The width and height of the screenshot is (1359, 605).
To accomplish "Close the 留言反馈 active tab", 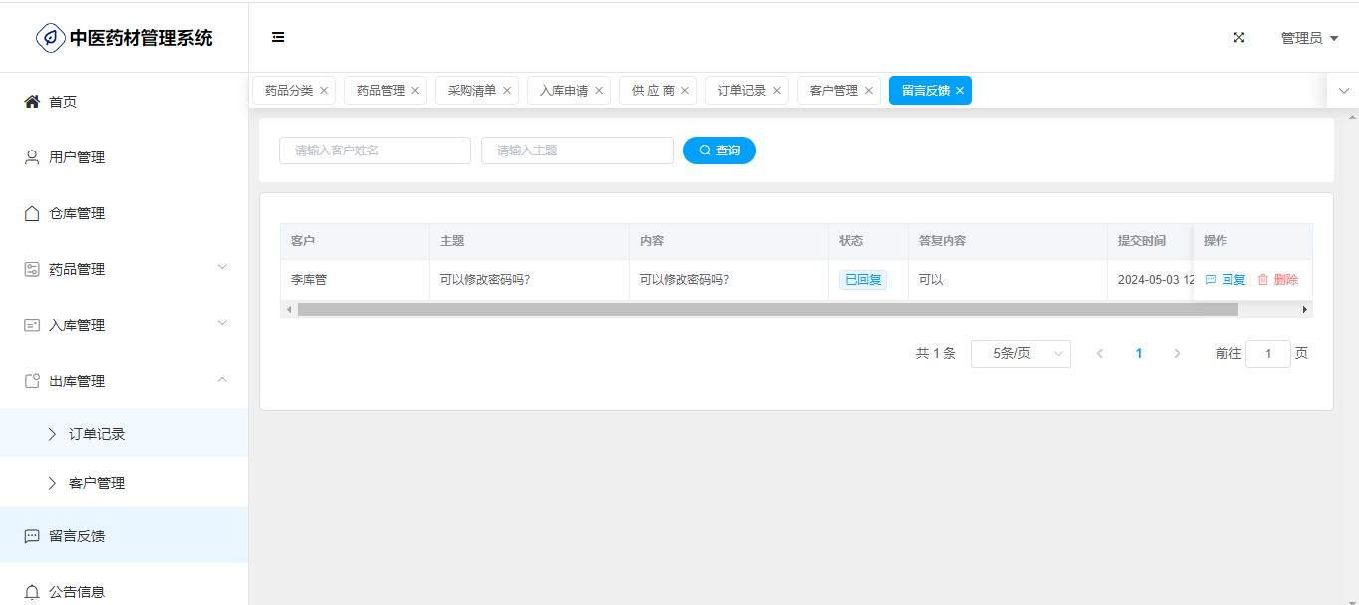I will click(x=960, y=91).
